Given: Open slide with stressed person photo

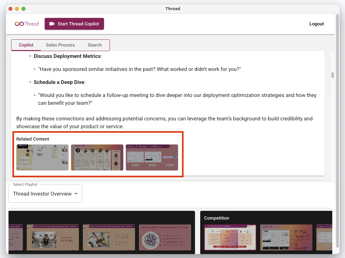Looking at the screenshot, I should tap(53, 238).
